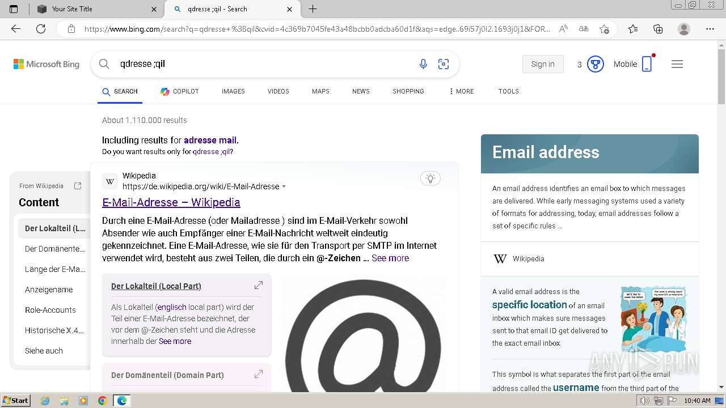Click See more after result snippet
The width and height of the screenshot is (726, 408).
coord(390,258)
